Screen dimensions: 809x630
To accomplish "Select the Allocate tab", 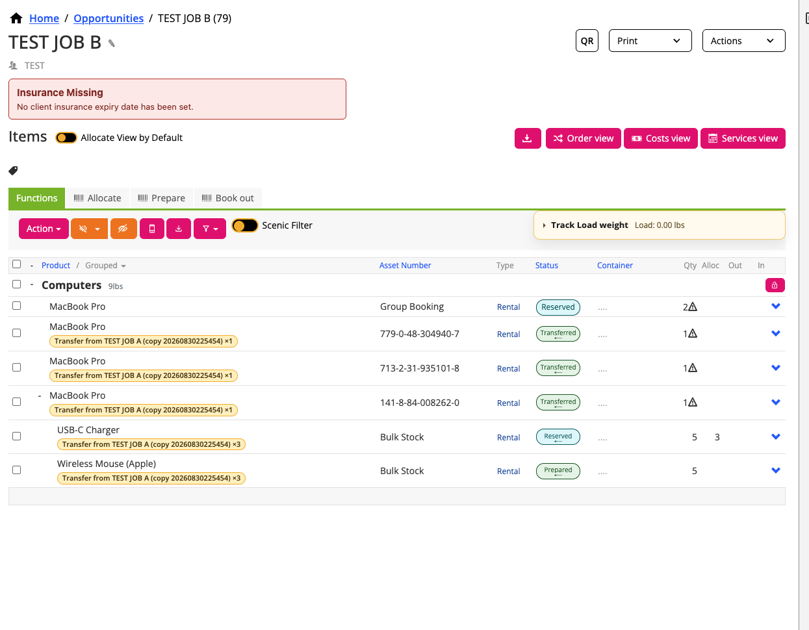I will point(97,198).
